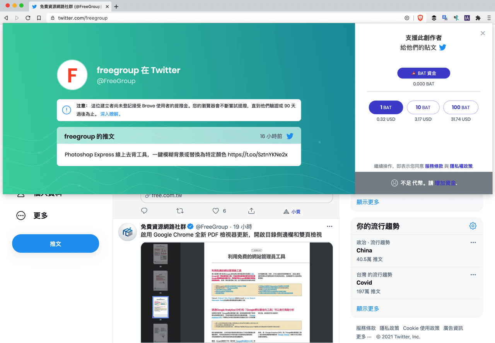Click the BAT 資金 button
Image resolution: width=495 pixels, height=343 pixels.
[x=423, y=73]
